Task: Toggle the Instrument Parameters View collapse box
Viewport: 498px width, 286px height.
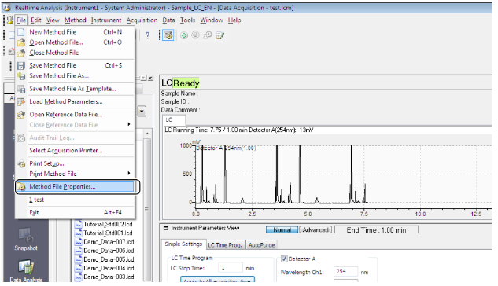Action: coord(165,228)
